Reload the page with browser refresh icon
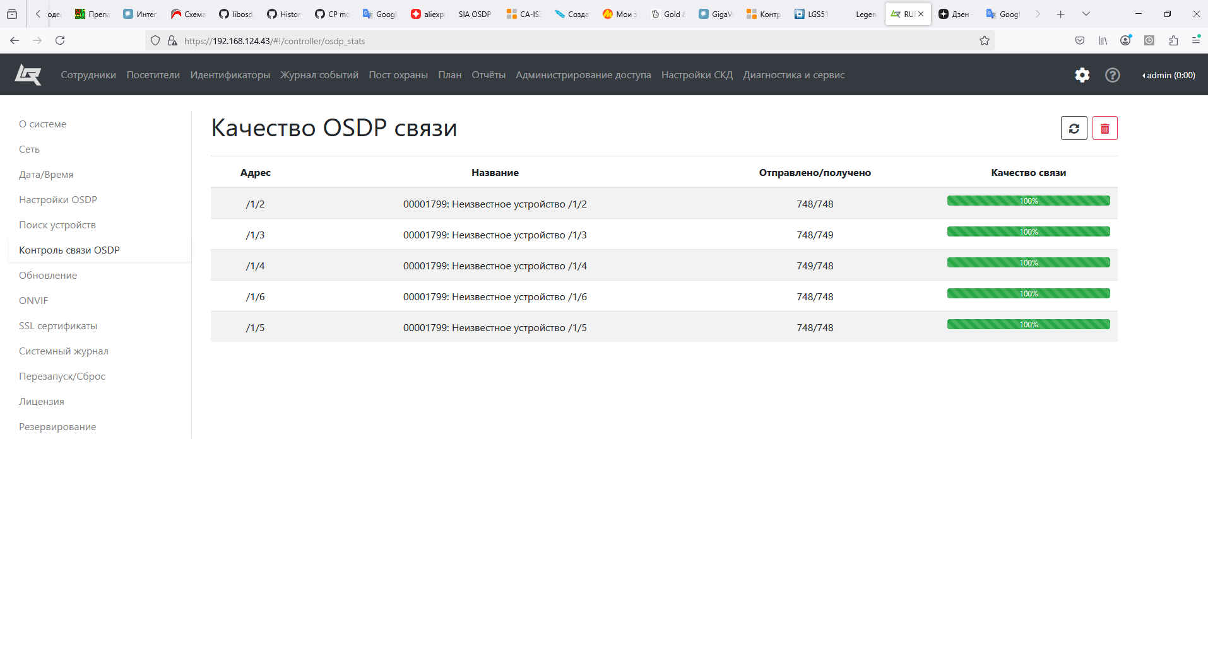This screenshot has width=1208, height=654. pos(60,41)
